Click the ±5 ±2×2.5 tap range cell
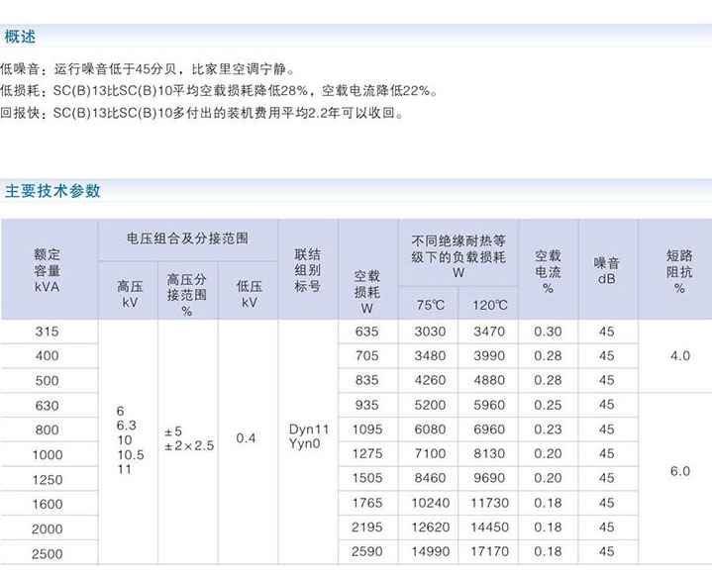 click(x=187, y=438)
